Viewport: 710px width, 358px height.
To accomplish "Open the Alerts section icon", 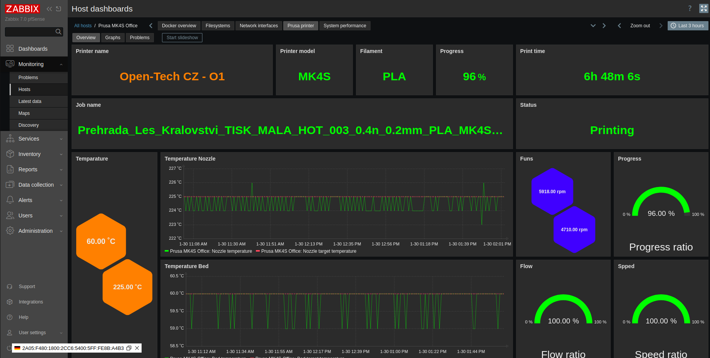I will click(x=10, y=200).
